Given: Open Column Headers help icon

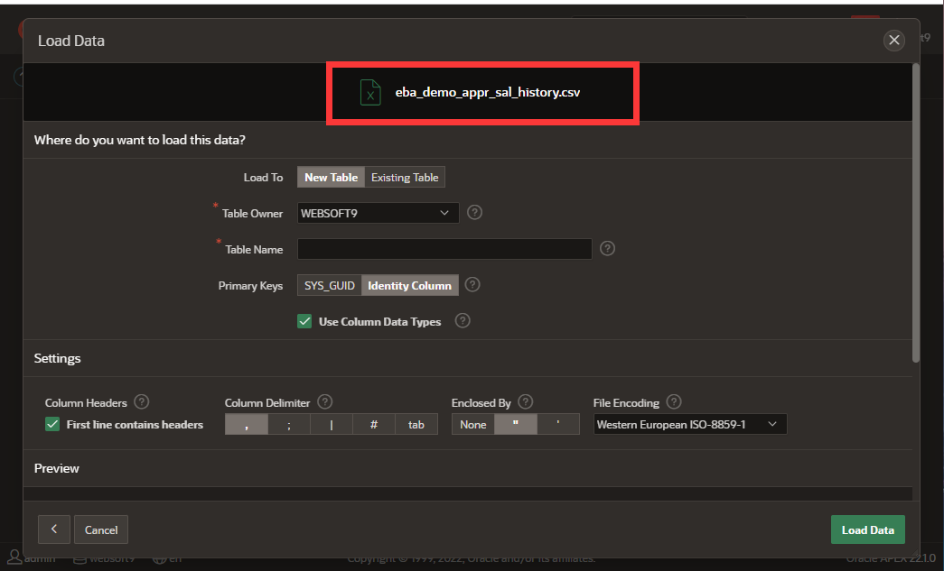Looking at the screenshot, I should [x=141, y=402].
